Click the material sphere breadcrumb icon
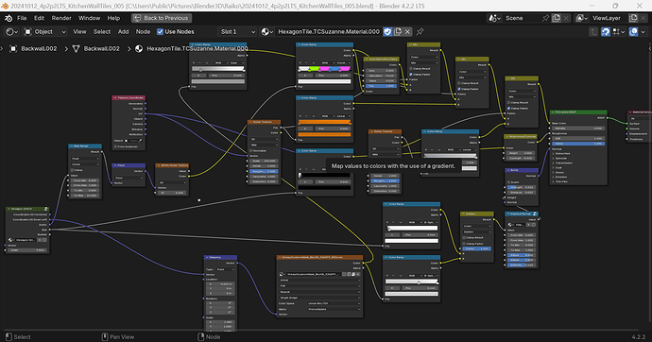Image resolution: width=652 pixels, height=342 pixels. [x=139, y=48]
